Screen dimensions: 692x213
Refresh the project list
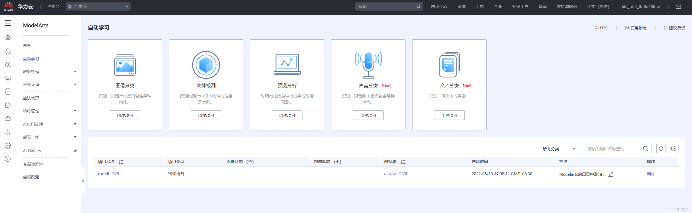661,148
